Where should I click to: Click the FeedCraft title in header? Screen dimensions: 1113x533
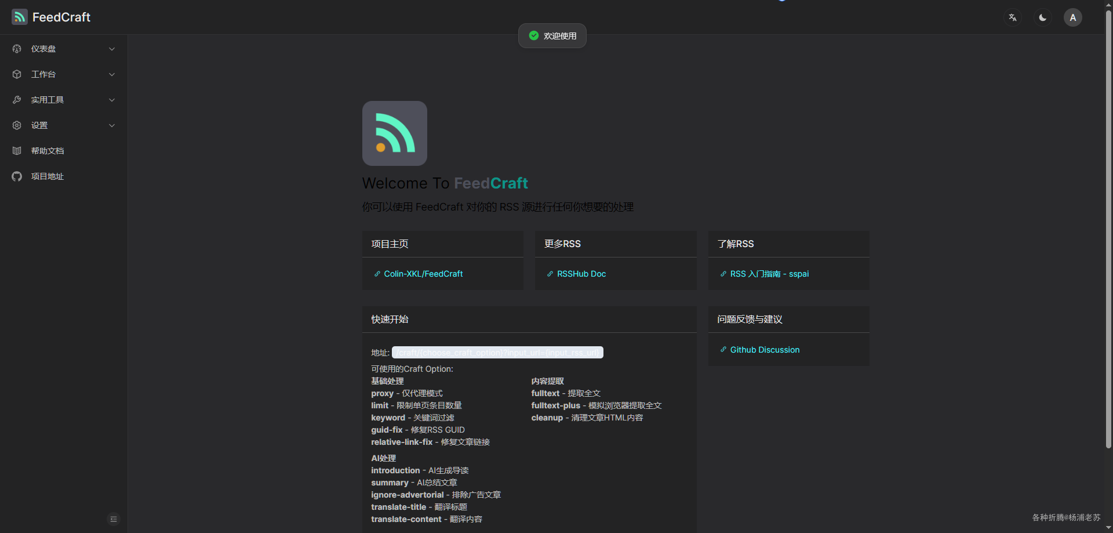point(61,17)
